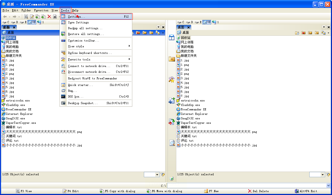Click the F4 Edit button
The image size is (332, 195).
pyautogui.click(x=71, y=191)
